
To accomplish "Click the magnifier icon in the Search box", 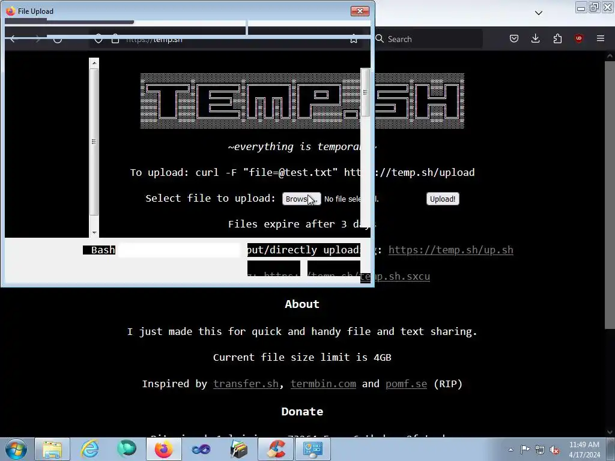I will (380, 38).
